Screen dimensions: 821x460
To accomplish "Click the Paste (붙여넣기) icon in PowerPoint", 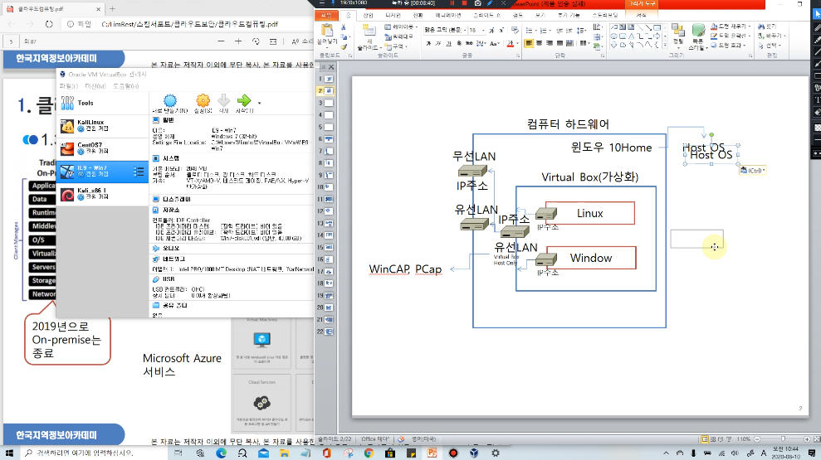I will pyautogui.click(x=327, y=31).
